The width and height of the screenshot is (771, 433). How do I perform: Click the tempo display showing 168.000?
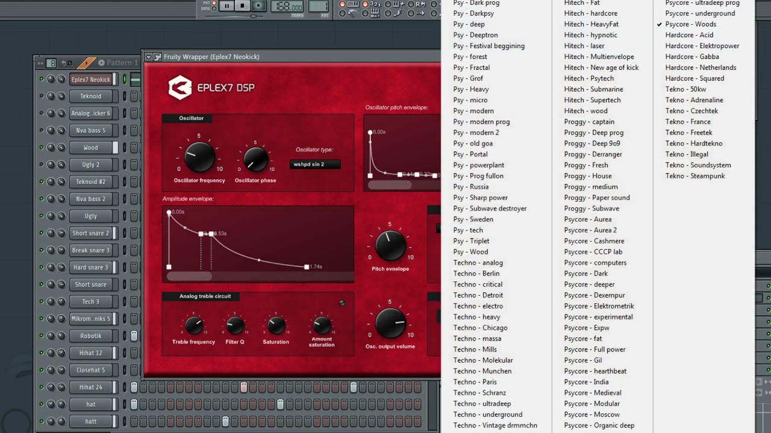click(x=287, y=6)
